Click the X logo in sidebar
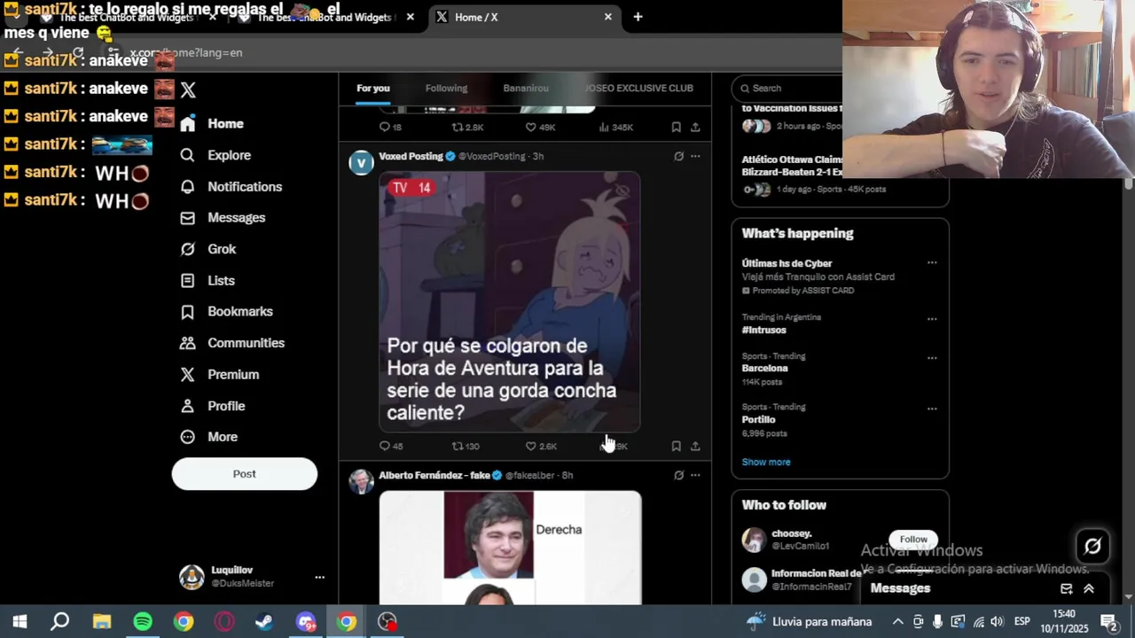Viewport: 1135px width, 638px height. (188, 89)
